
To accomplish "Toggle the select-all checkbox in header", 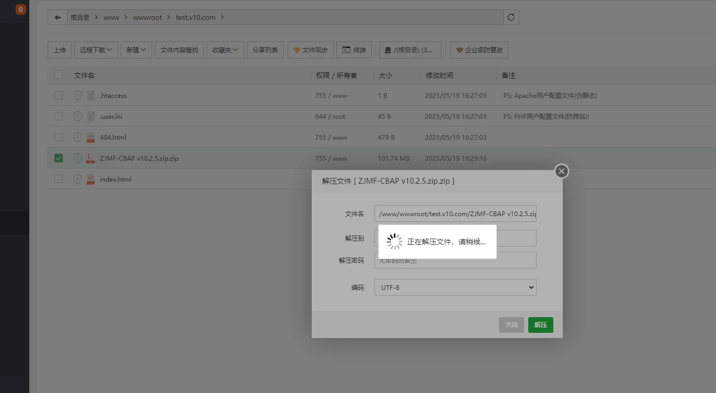I will point(59,75).
